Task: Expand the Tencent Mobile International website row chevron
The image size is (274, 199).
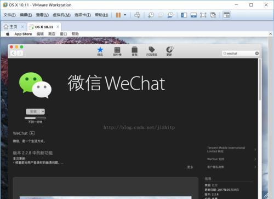Action: point(255,149)
